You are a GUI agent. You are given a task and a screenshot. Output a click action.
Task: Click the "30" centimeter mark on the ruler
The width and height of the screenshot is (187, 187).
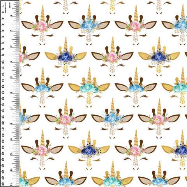click(3, 184)
